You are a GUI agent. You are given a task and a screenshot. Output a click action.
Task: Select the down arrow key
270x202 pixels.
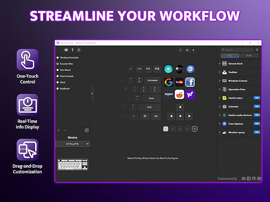point(180,116)
